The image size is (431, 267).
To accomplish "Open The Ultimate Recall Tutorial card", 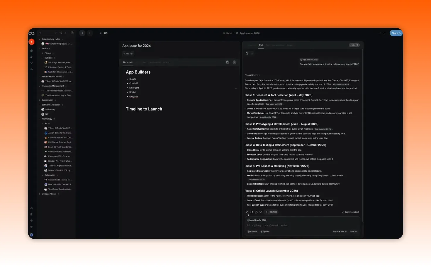I will pos(57,91).
